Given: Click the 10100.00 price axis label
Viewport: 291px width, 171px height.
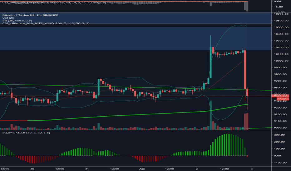Looking at the screenshot, I should pyautogui.click(x=281, y=54).
